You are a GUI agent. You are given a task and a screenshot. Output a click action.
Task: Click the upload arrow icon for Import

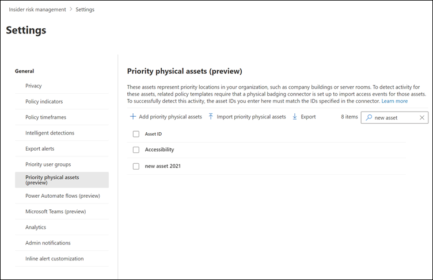pyautogui.click(x=211, y=117)
